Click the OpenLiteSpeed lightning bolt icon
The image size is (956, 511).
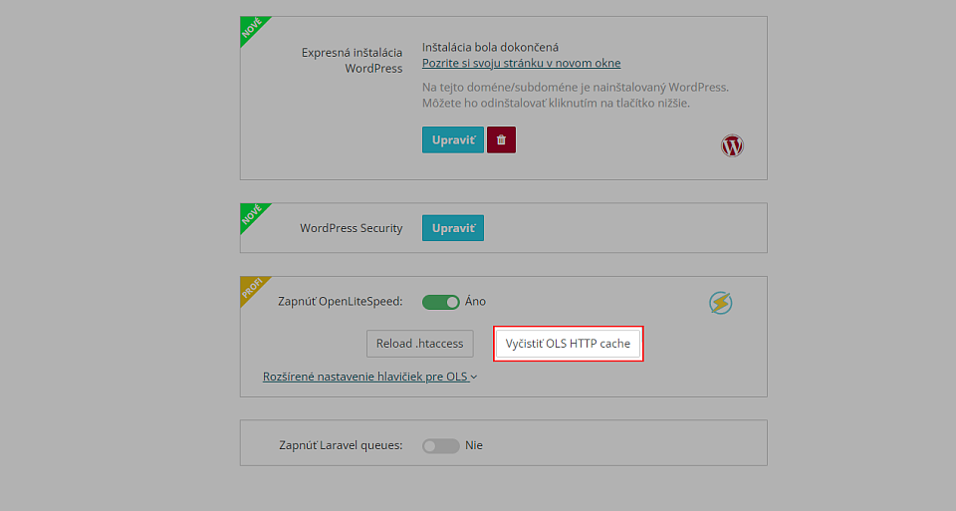(x=721, y=303)
